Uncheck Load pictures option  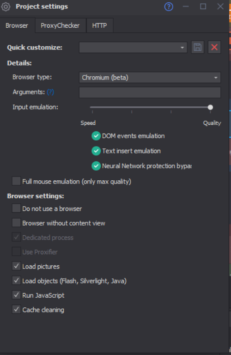(16, 266)
